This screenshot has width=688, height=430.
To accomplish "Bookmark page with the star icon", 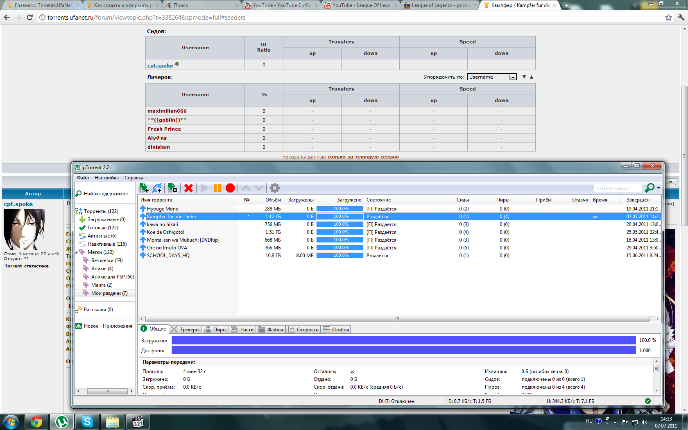I will [x=668, y=17].
